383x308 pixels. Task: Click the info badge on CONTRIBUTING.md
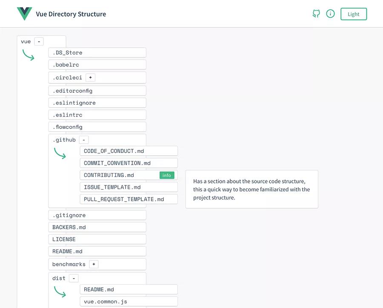[167, 175]
